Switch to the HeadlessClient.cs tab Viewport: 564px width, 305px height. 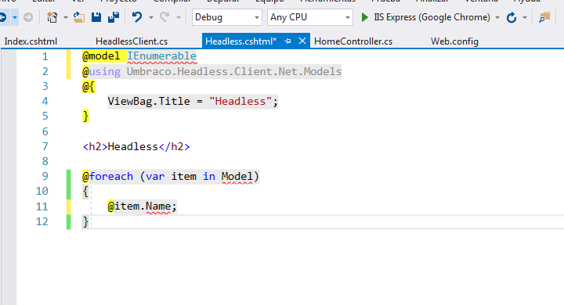(x=132, y=41)
